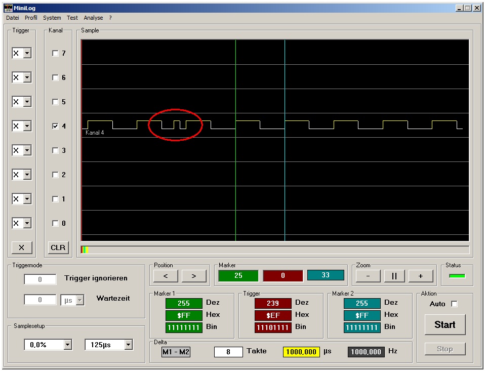Click the yellow 1000,000 µs delta value
The width and height of the screenshot is (485, 371).
tap(301, 352)
